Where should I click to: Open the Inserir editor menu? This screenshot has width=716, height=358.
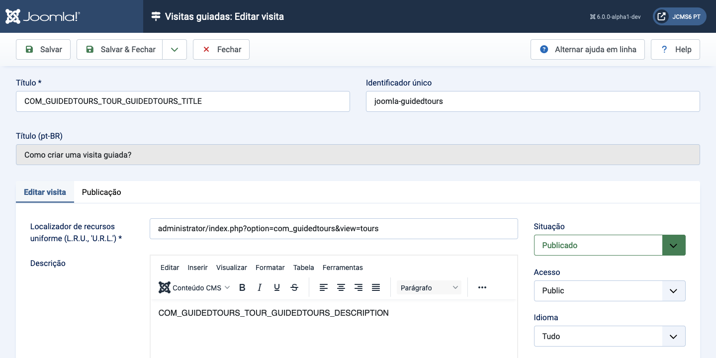(x=197, y=268)
